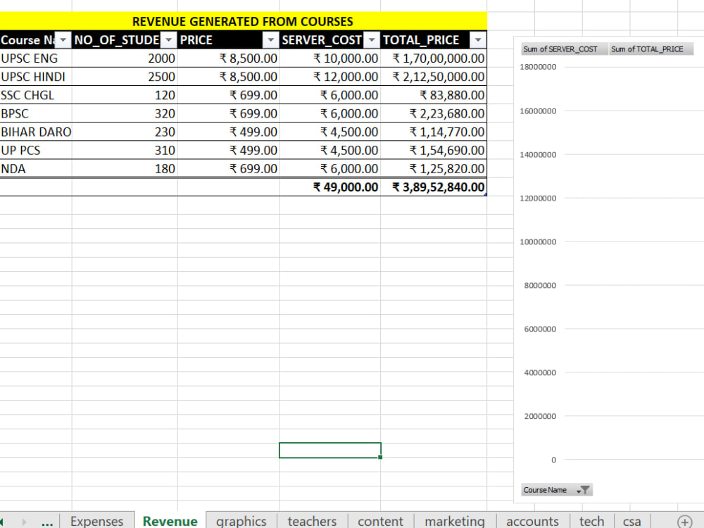Image resolution: width=704 pixels, height=528 pixels.
Task: Open the PRICE column filter dropdown
Action: pos(270,39)
